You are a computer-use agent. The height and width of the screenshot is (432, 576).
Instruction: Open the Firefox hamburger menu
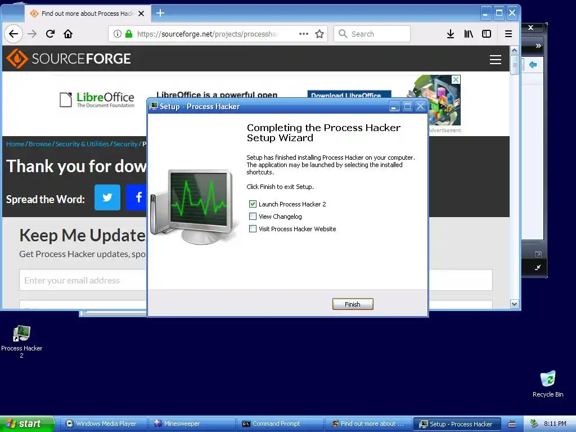point(508,34)
